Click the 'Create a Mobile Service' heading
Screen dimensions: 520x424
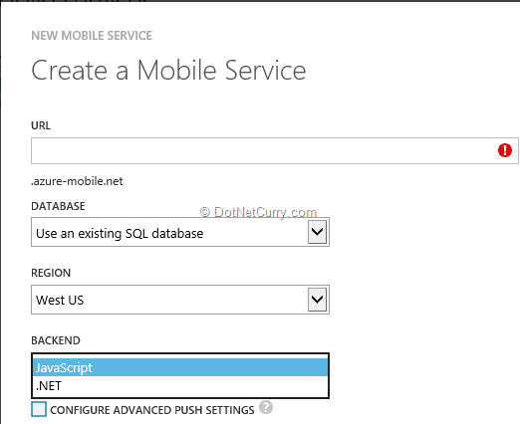(168, 71)
